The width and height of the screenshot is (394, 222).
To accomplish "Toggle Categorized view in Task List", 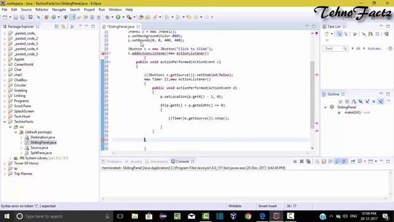I will coord(339,34).
